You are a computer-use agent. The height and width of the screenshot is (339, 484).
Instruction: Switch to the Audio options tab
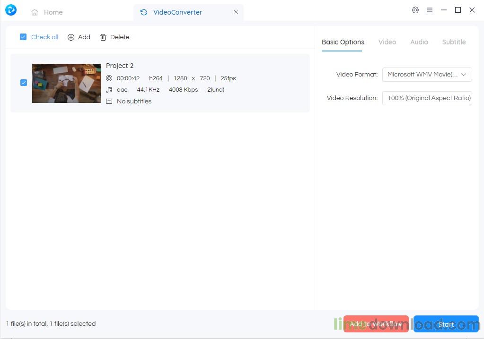click(419, 42)
